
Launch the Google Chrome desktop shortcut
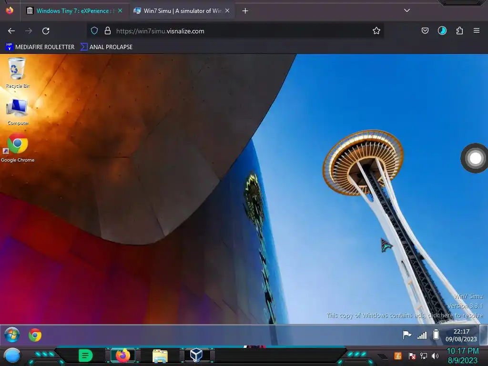coord(18,148)
